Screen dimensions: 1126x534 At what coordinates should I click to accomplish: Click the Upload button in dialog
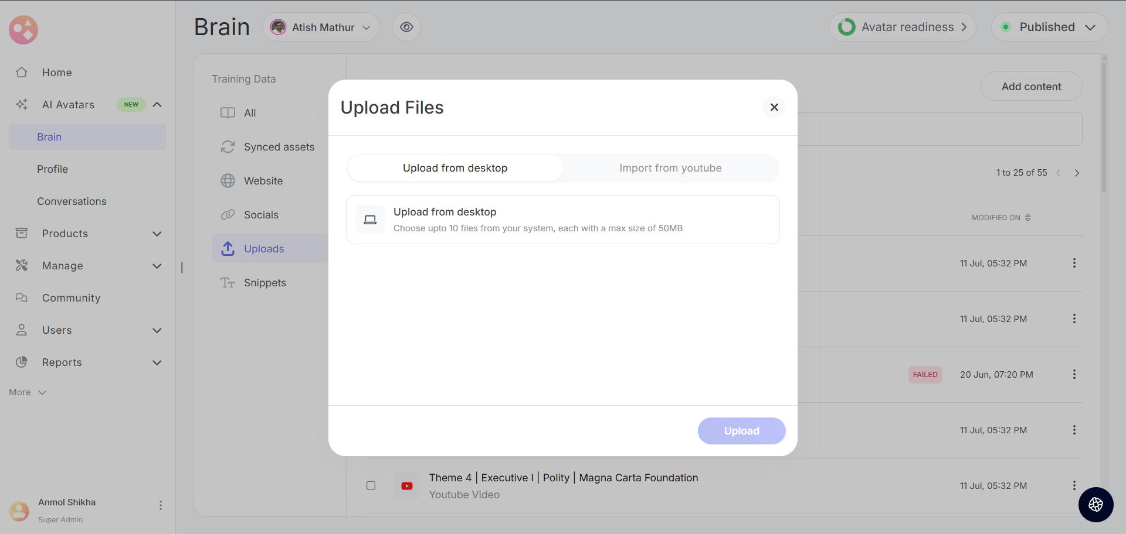point(741,431)
